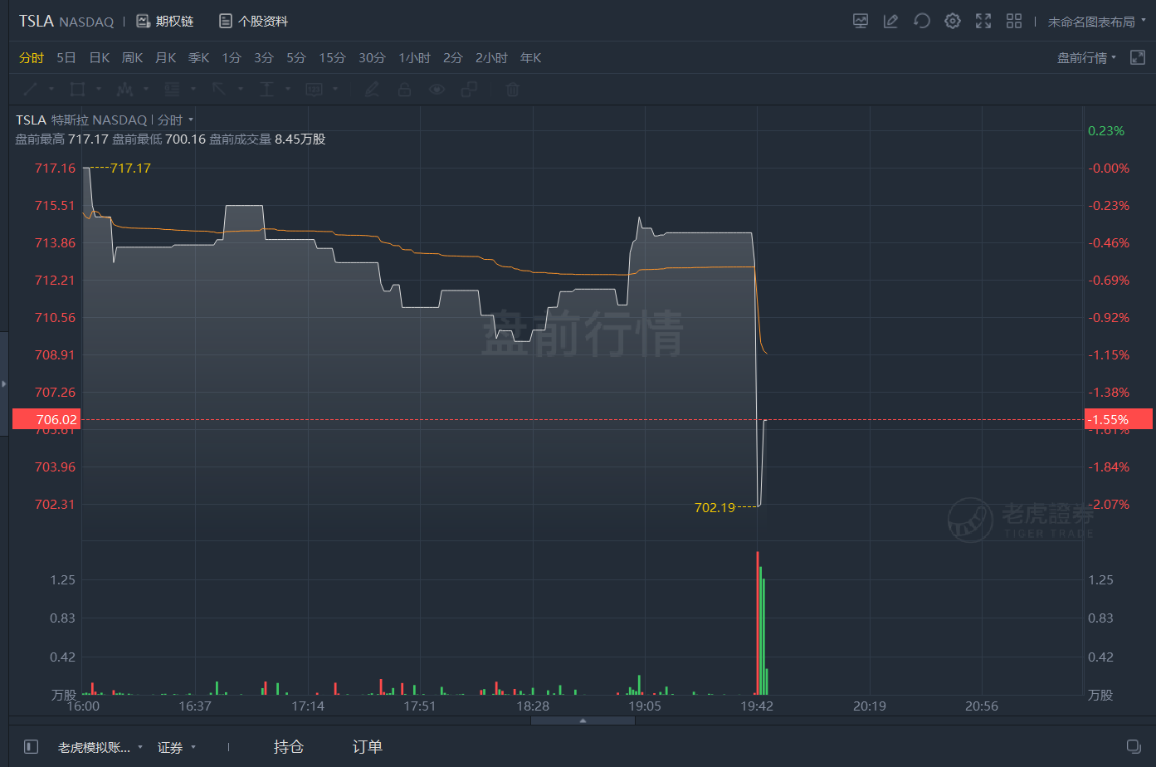Viewport: 1156px width, 767px height.
Task: Toggle the lock drawings icon
Action: (x=404, y=89)
